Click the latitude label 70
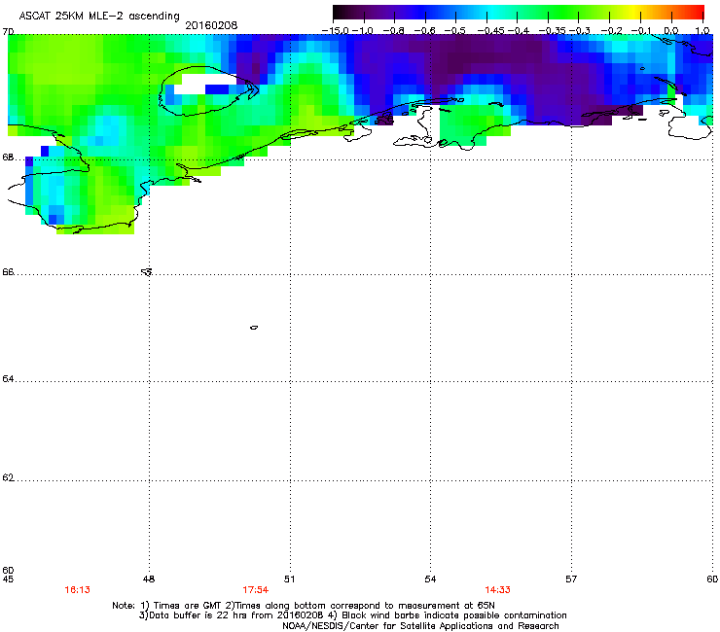 click(8, 32)
